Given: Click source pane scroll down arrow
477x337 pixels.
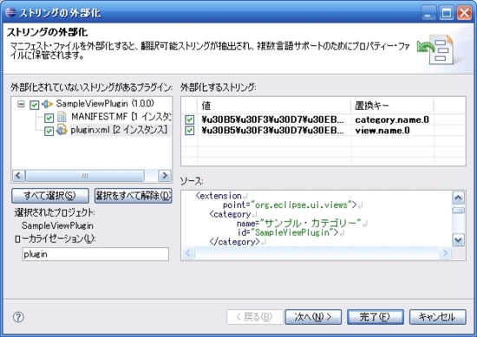Looking at the screenshot, I should (x=459, y=240).
